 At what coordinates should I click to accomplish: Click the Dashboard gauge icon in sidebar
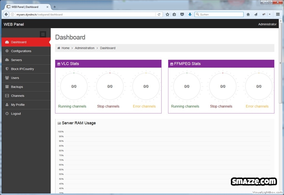pyautogui.click(x=7, y=42)
